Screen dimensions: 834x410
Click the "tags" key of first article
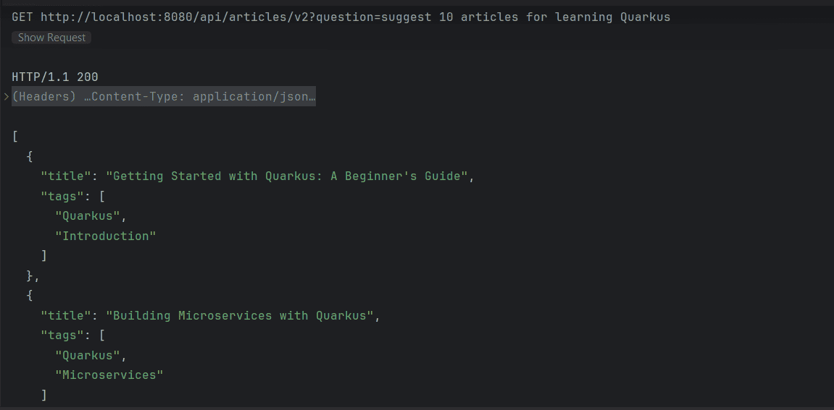62,196
